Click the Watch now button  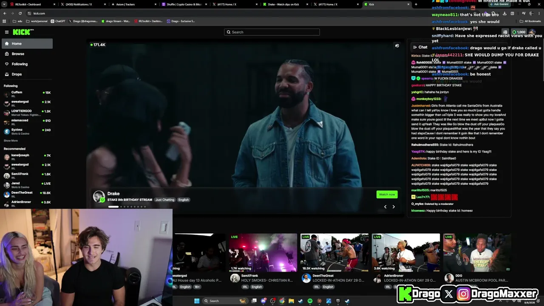(387, 194)
